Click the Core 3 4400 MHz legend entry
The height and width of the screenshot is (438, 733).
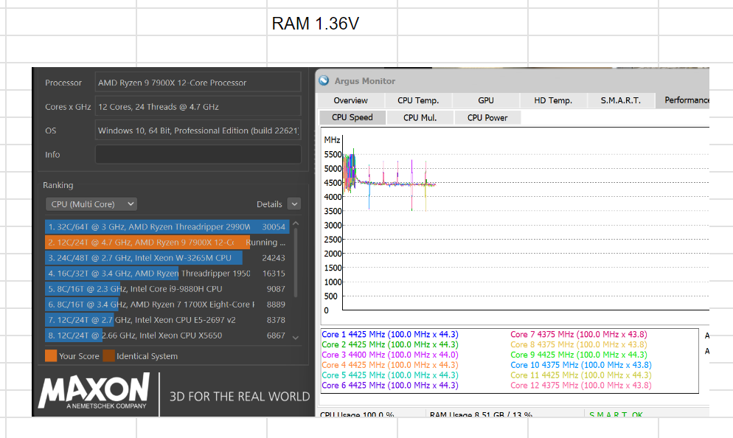click(x=390, y=355)
